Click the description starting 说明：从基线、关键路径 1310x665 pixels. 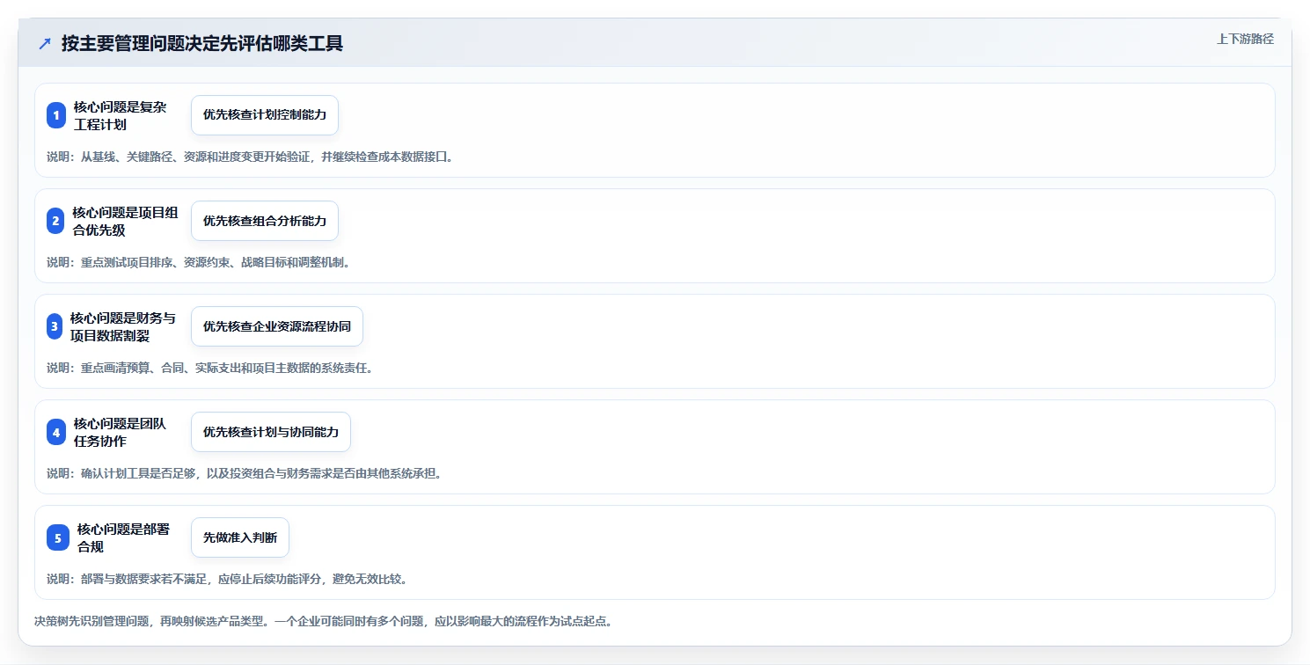(251, 157)
